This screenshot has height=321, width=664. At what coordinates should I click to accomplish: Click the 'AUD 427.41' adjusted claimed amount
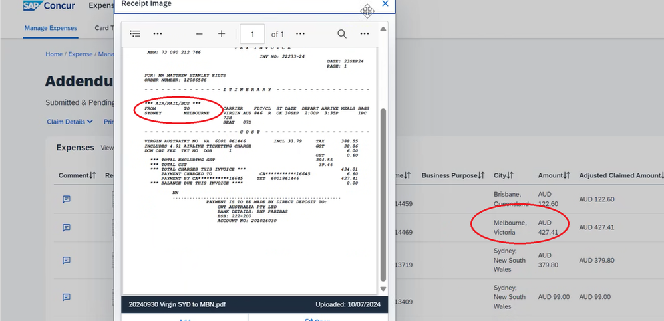coord(597,227)
